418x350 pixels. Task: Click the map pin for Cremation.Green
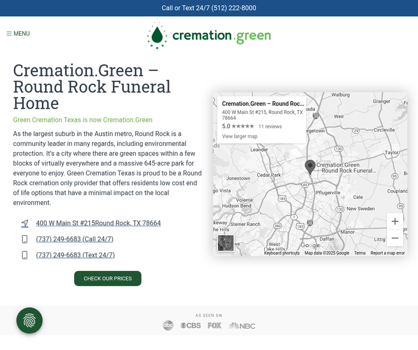(x=310, y=167)
